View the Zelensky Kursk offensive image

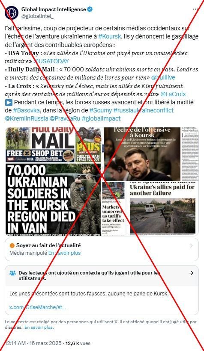pos(142,154)
